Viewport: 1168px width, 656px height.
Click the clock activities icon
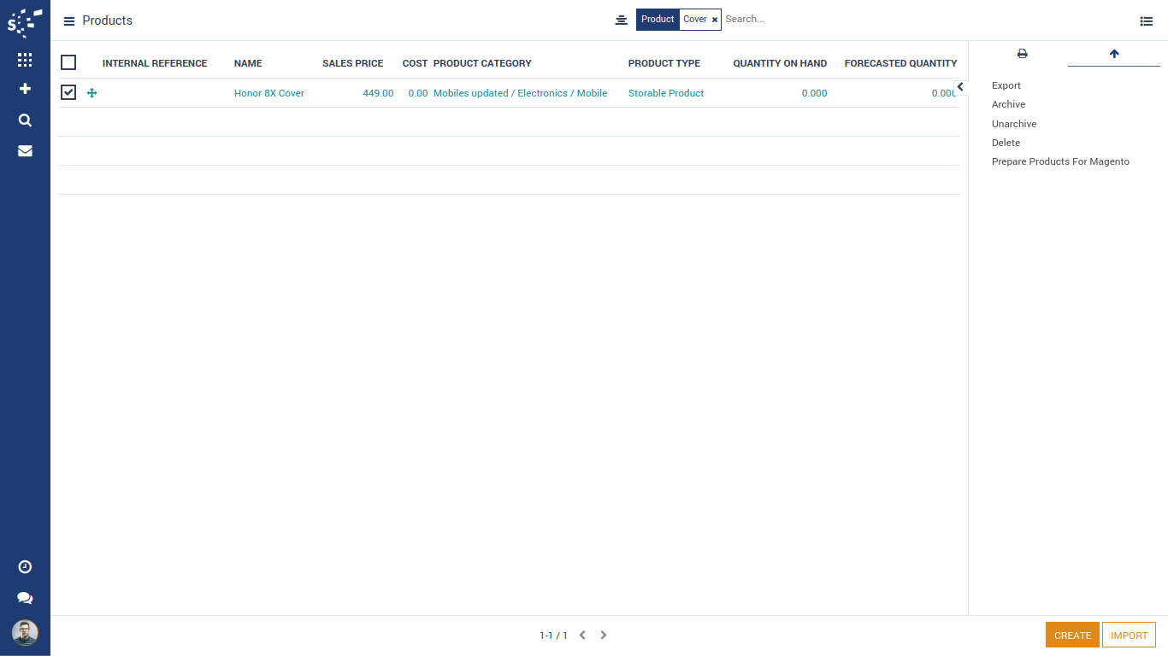click(25, 567)
